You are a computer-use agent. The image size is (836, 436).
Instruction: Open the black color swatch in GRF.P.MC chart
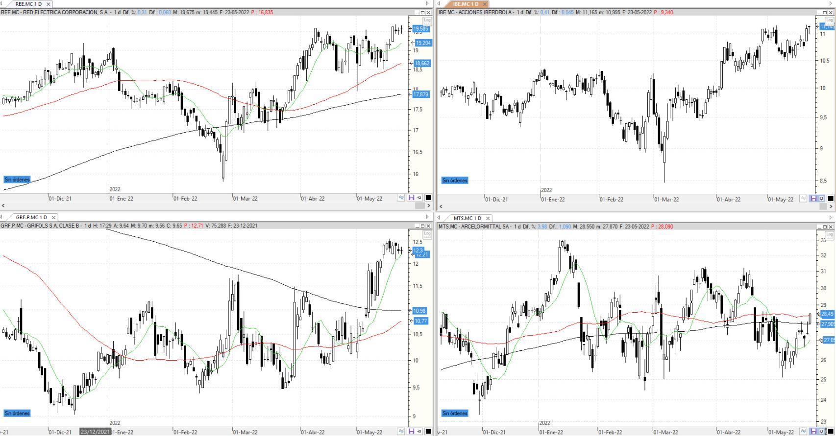pyautogui.click(x=428, y=432)
